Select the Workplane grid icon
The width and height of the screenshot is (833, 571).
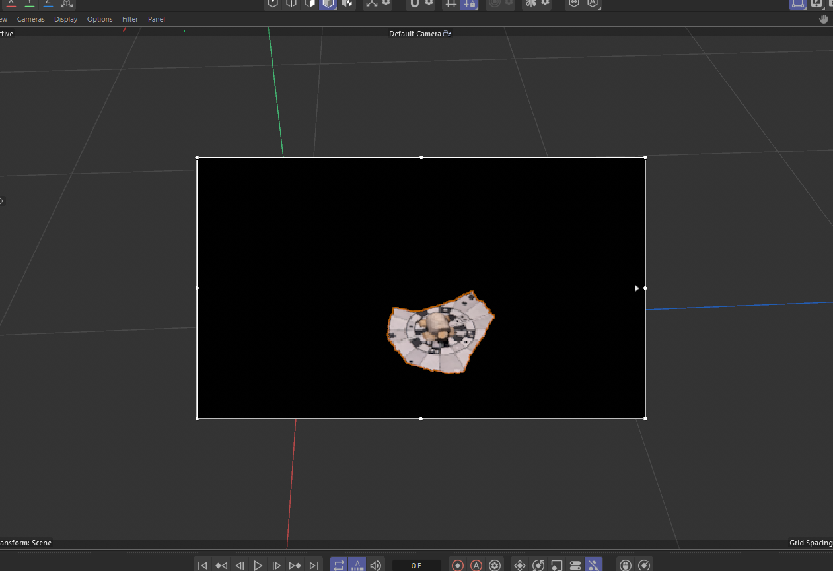click(451, 5)
